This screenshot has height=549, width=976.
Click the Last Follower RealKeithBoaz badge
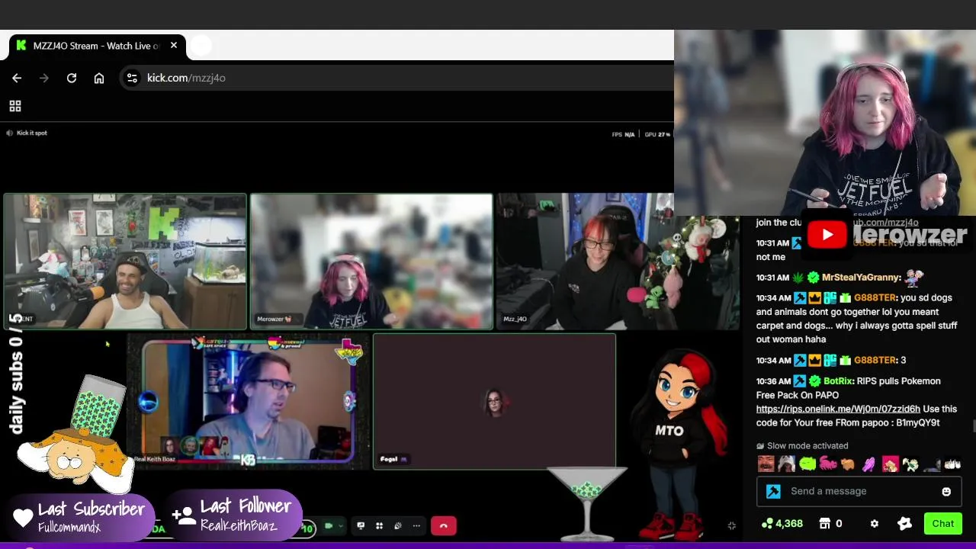[234, 515]
